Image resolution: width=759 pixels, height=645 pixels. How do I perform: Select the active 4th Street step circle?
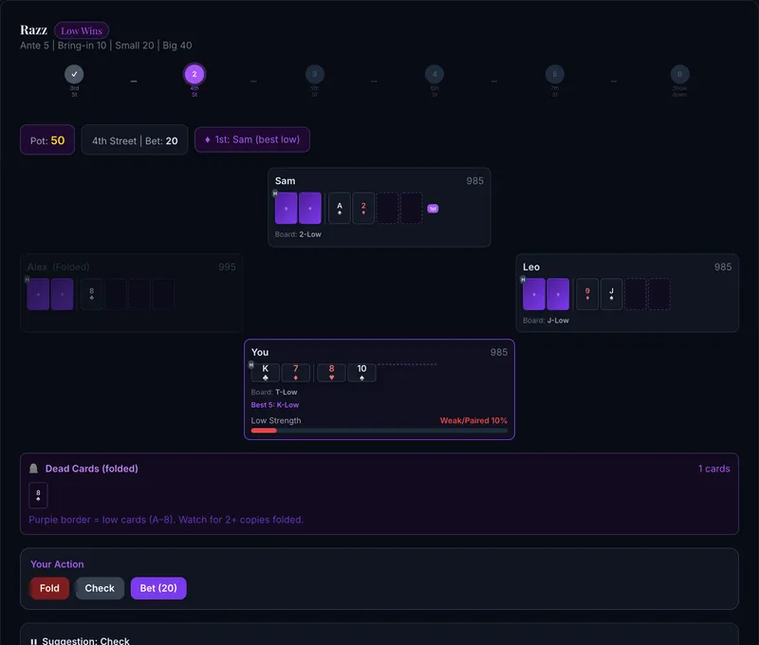tap(194, 74)
